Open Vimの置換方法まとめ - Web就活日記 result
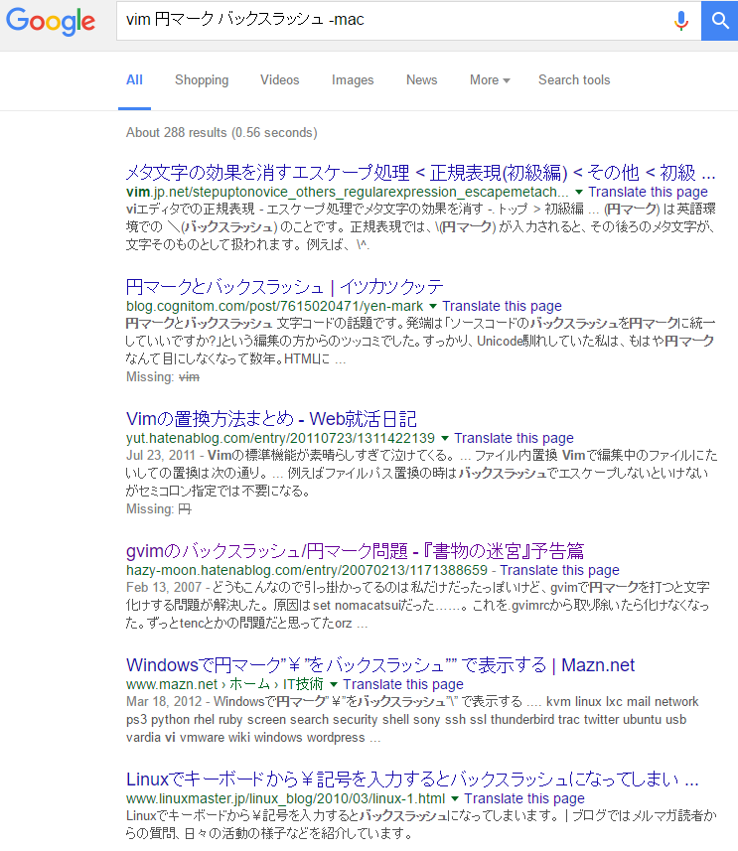 point(271,419)
